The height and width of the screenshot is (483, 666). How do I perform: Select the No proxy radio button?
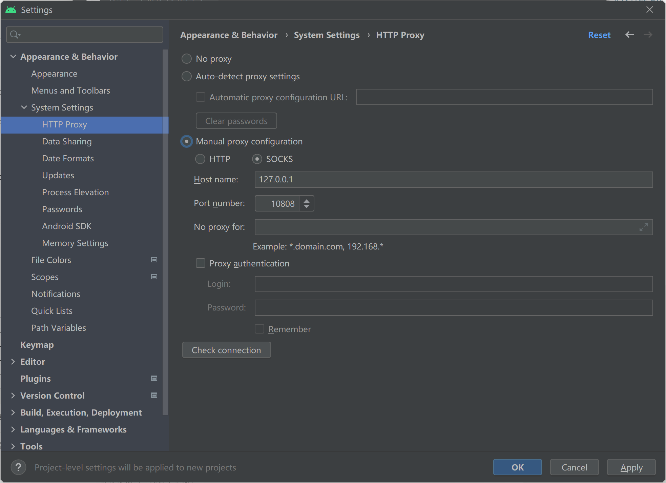pos(187,59)
